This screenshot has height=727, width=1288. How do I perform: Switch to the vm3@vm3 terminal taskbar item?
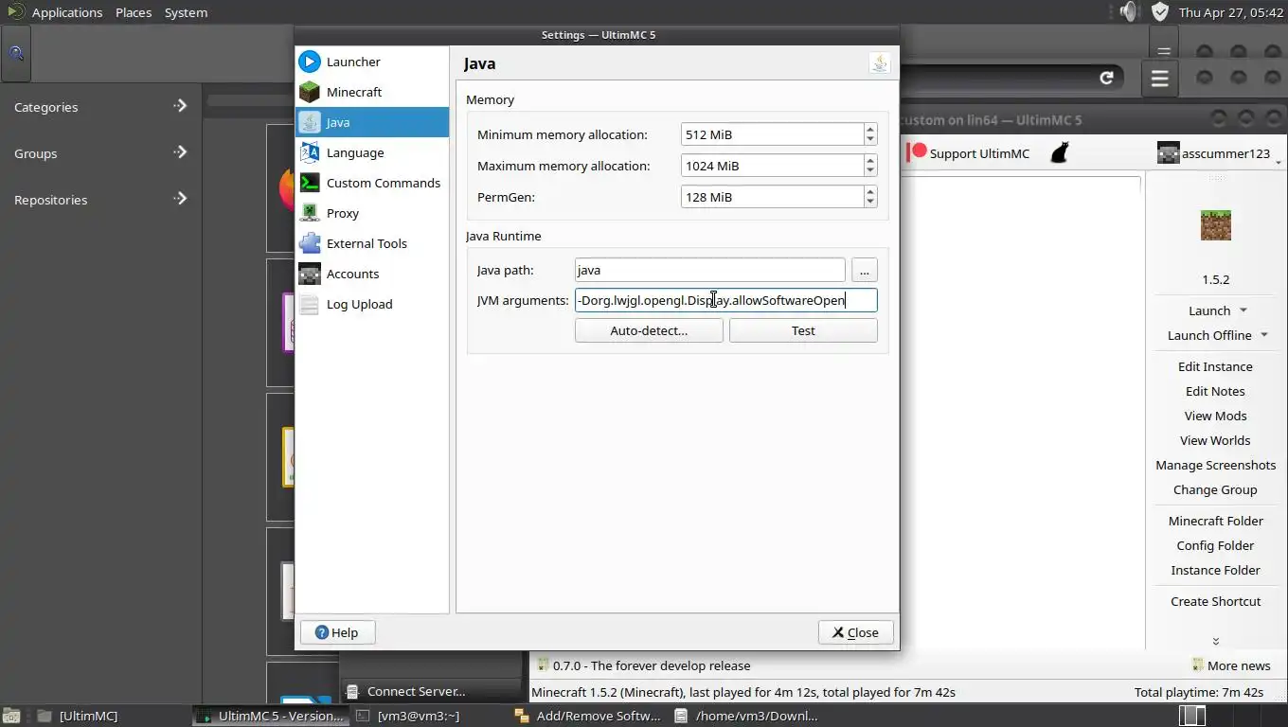[417, 716]
